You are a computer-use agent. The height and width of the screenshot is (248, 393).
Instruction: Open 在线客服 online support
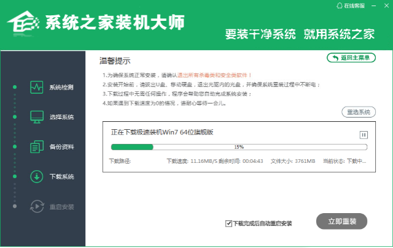click(x=351, y=6)
